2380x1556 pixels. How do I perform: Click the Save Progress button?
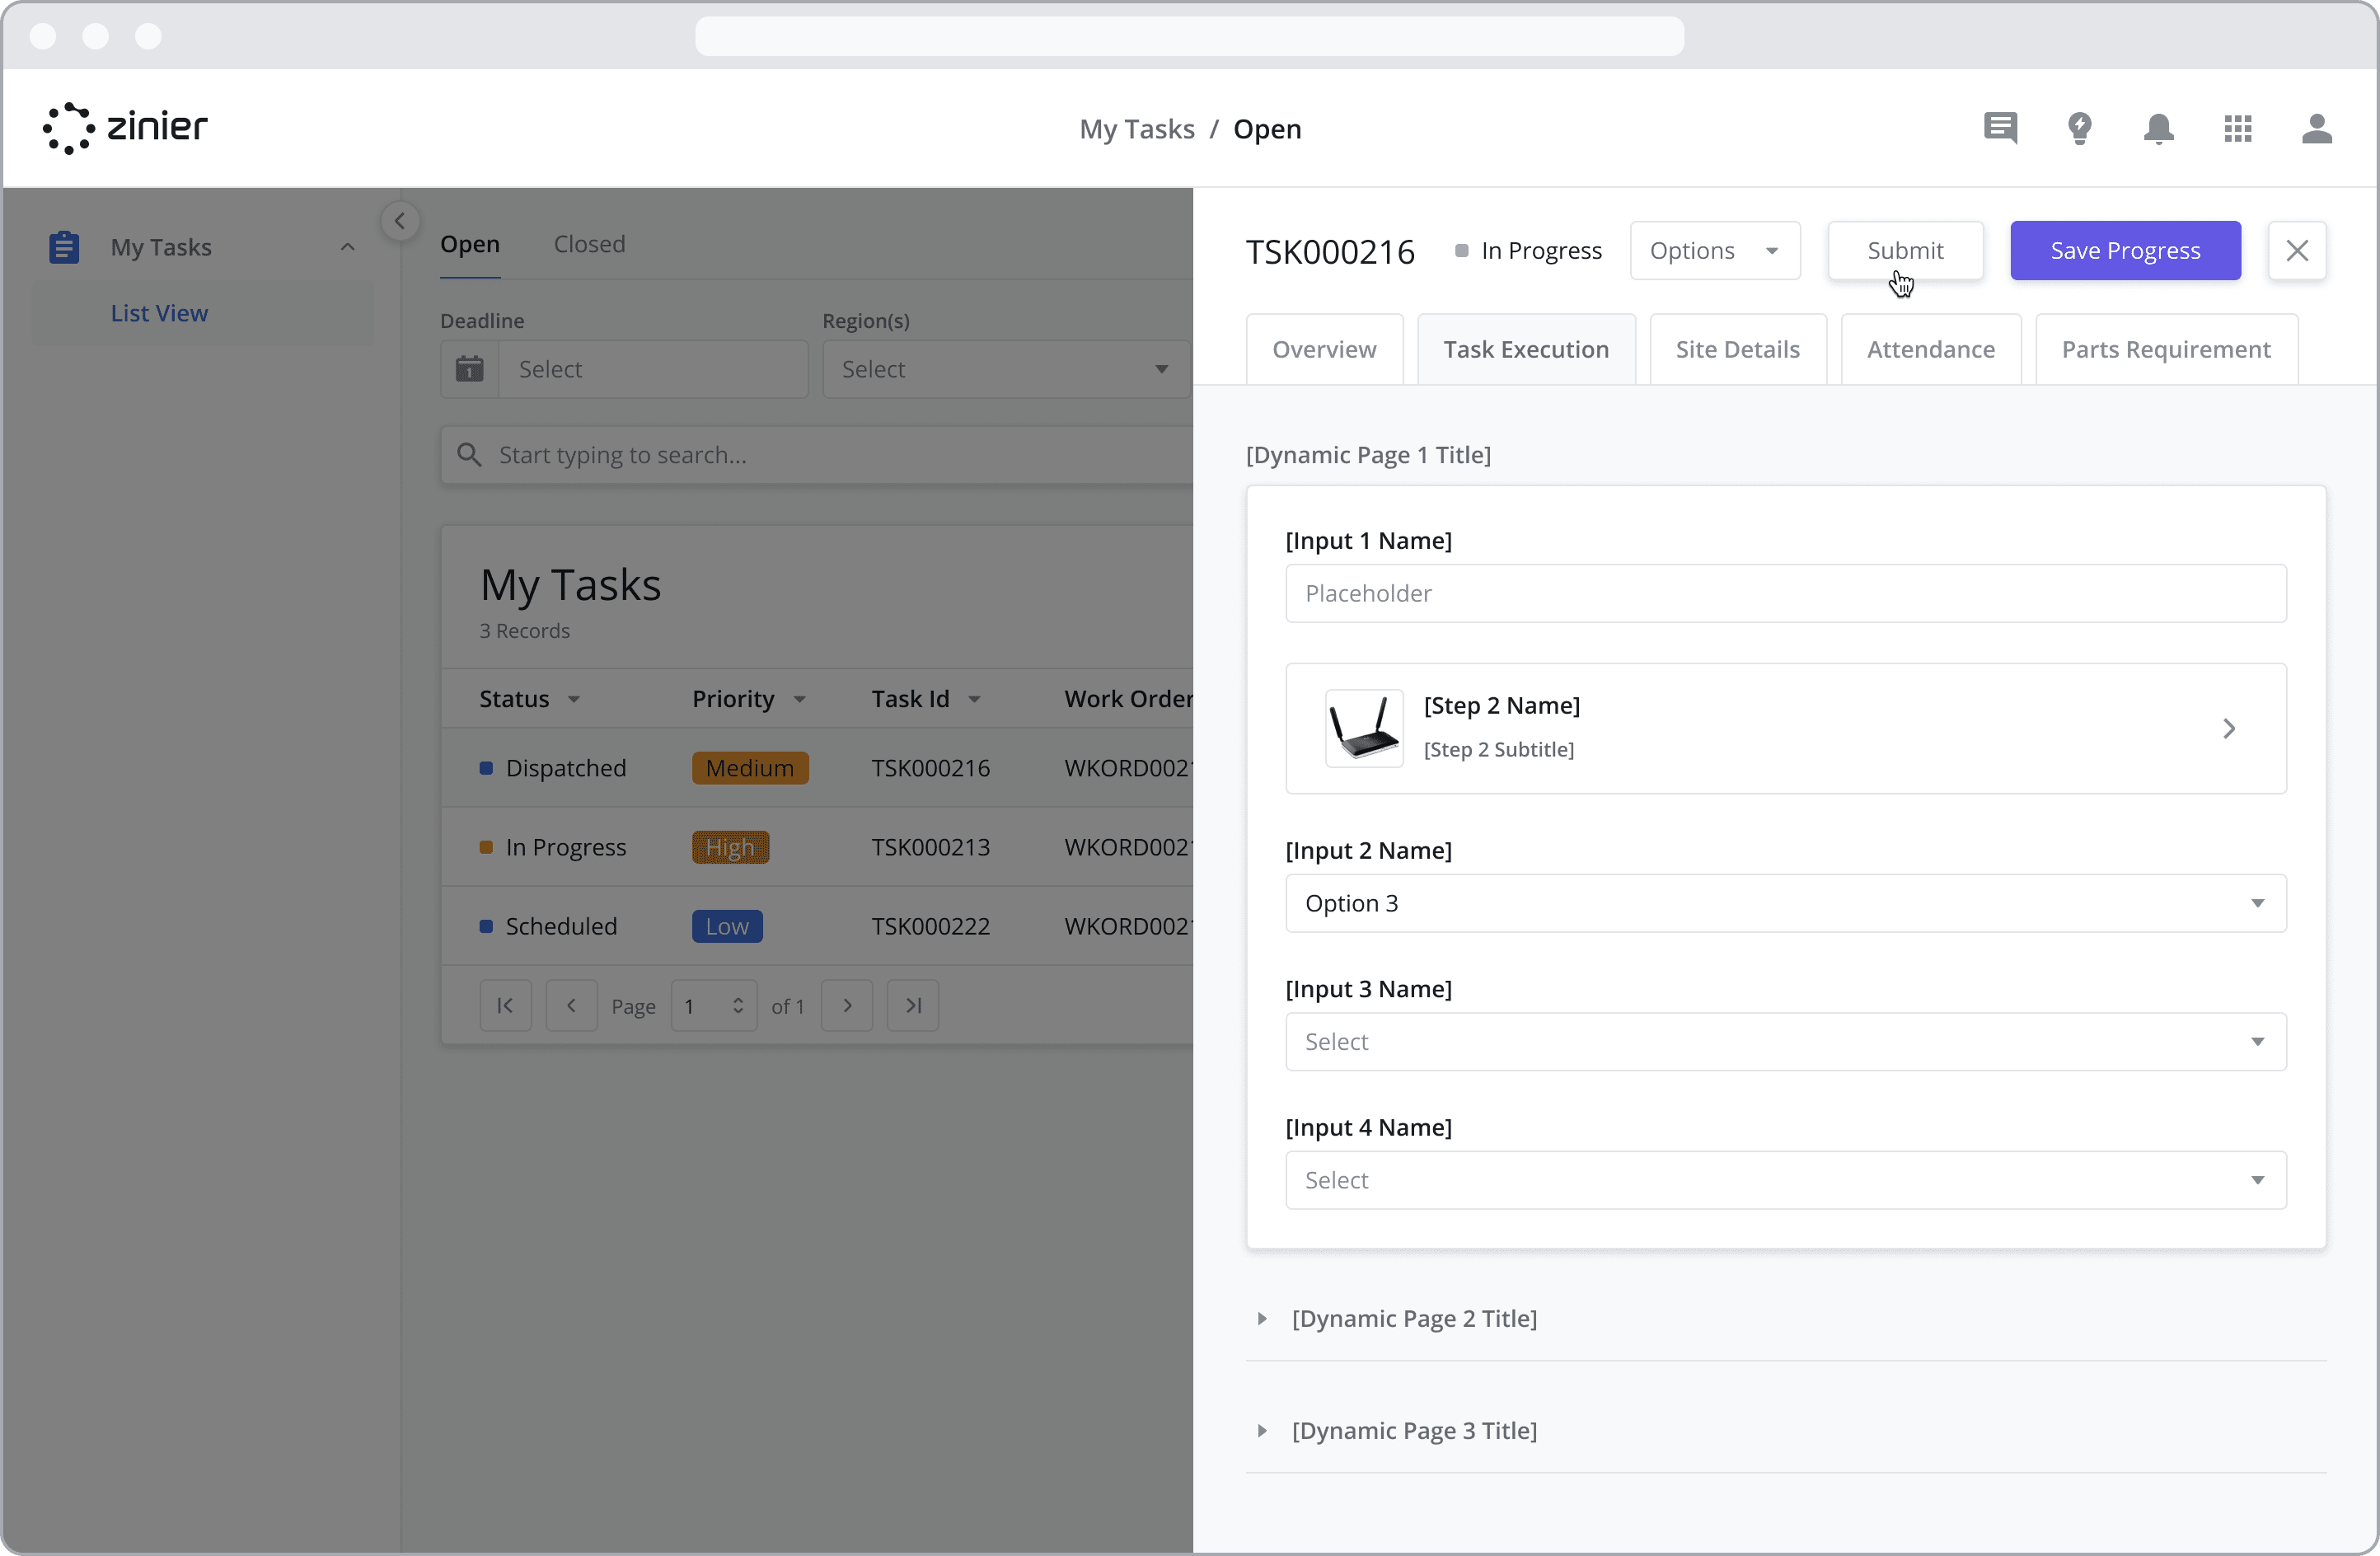(2125, 250)
